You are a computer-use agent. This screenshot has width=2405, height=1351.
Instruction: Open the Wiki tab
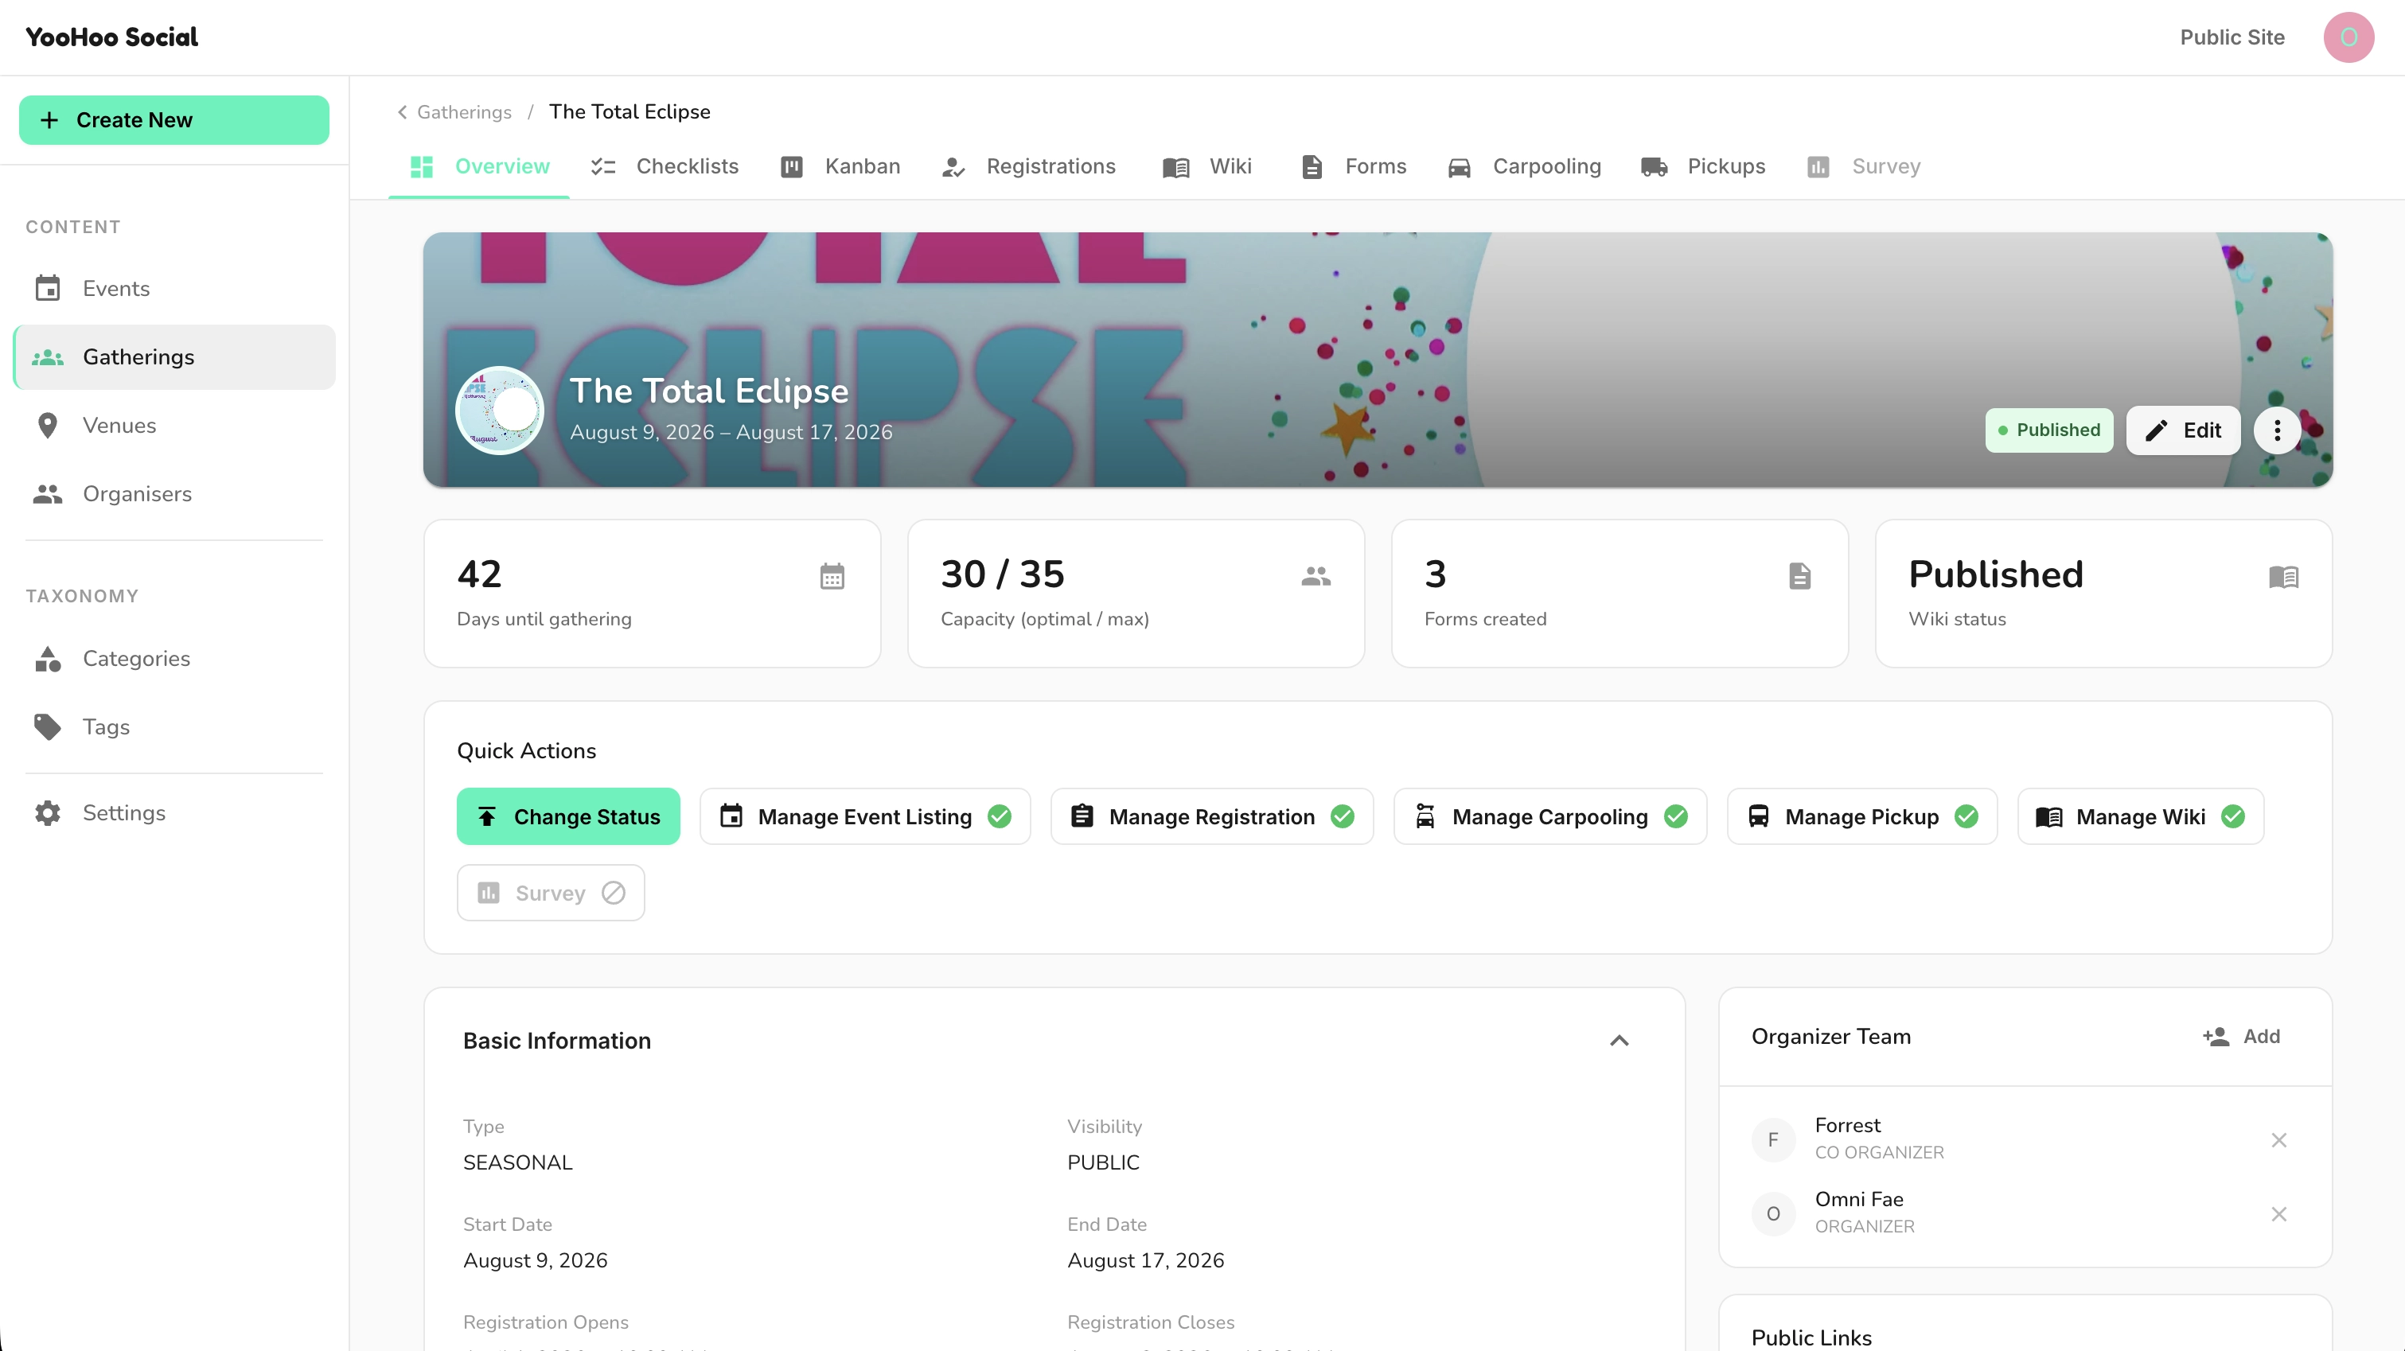[1207, 166]
